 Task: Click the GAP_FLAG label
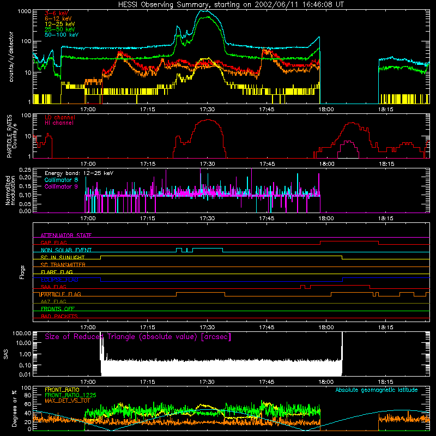53,243
